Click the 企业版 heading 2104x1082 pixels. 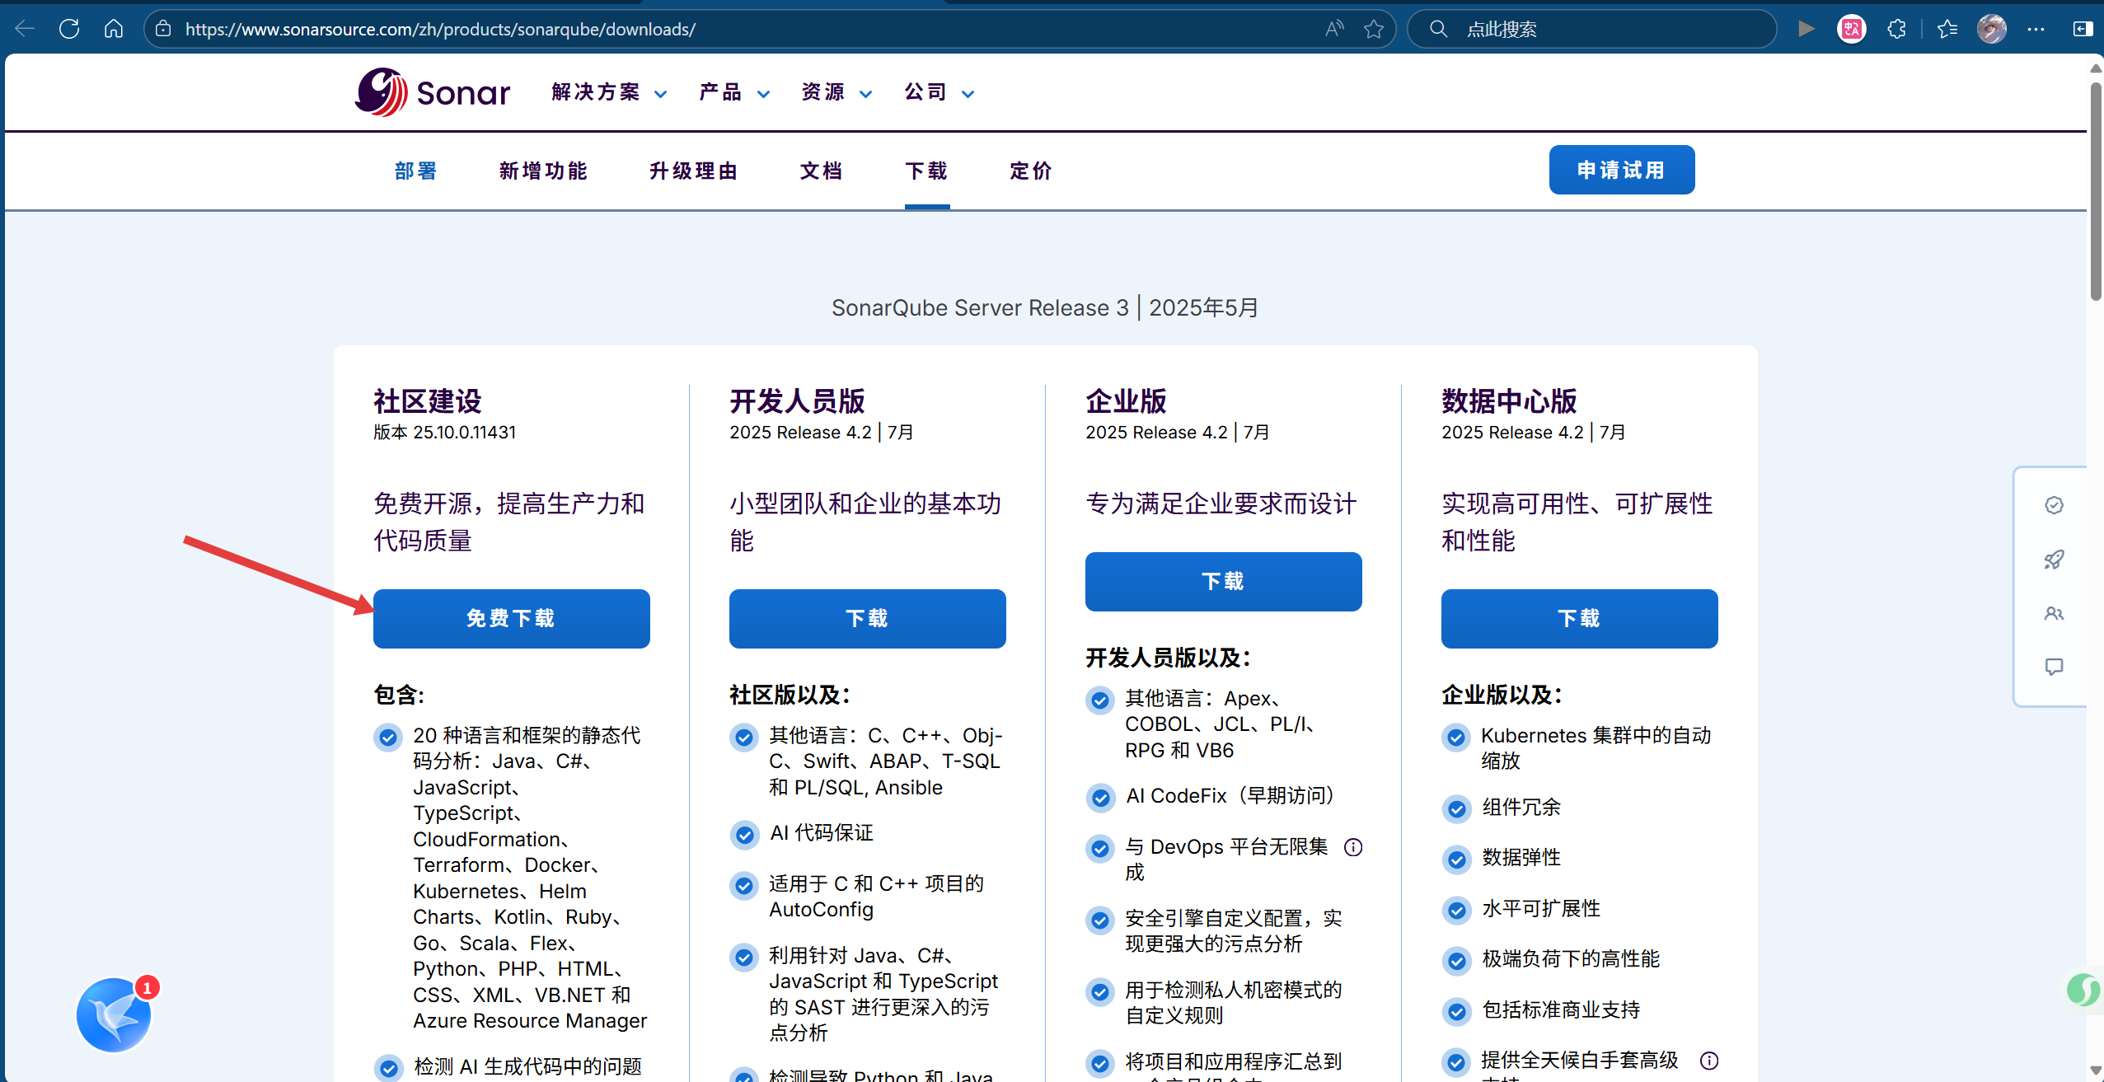[x=1126, y=401]
